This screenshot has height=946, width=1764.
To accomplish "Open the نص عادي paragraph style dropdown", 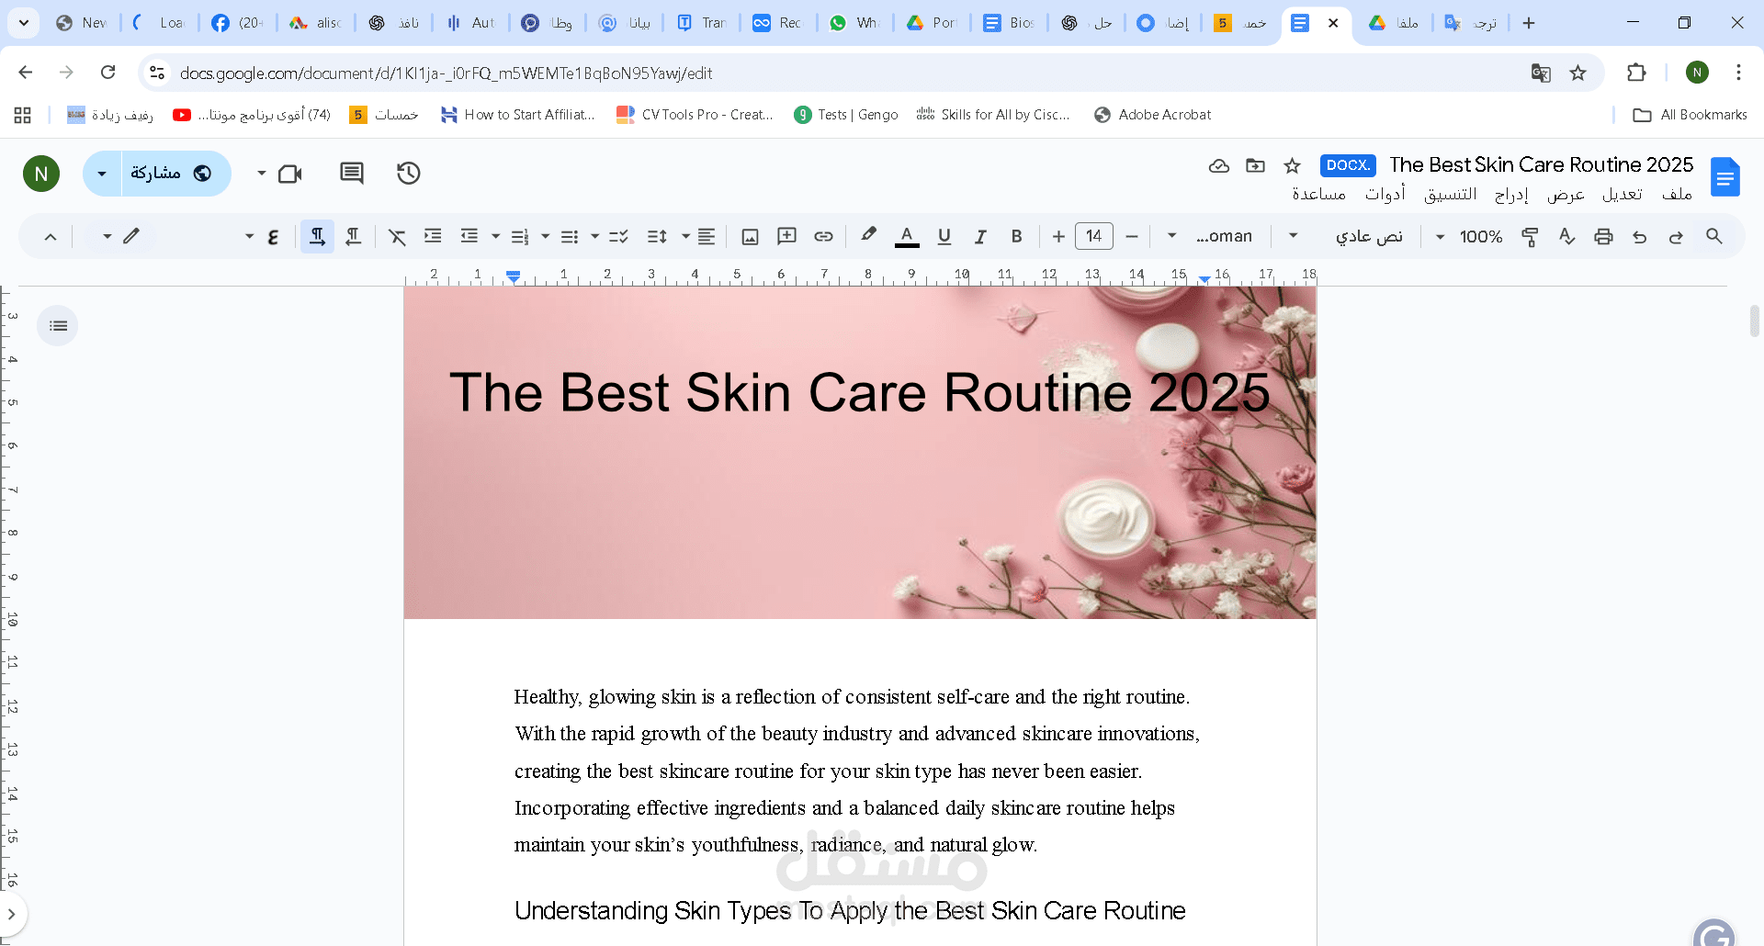I will pos(1347,236).
